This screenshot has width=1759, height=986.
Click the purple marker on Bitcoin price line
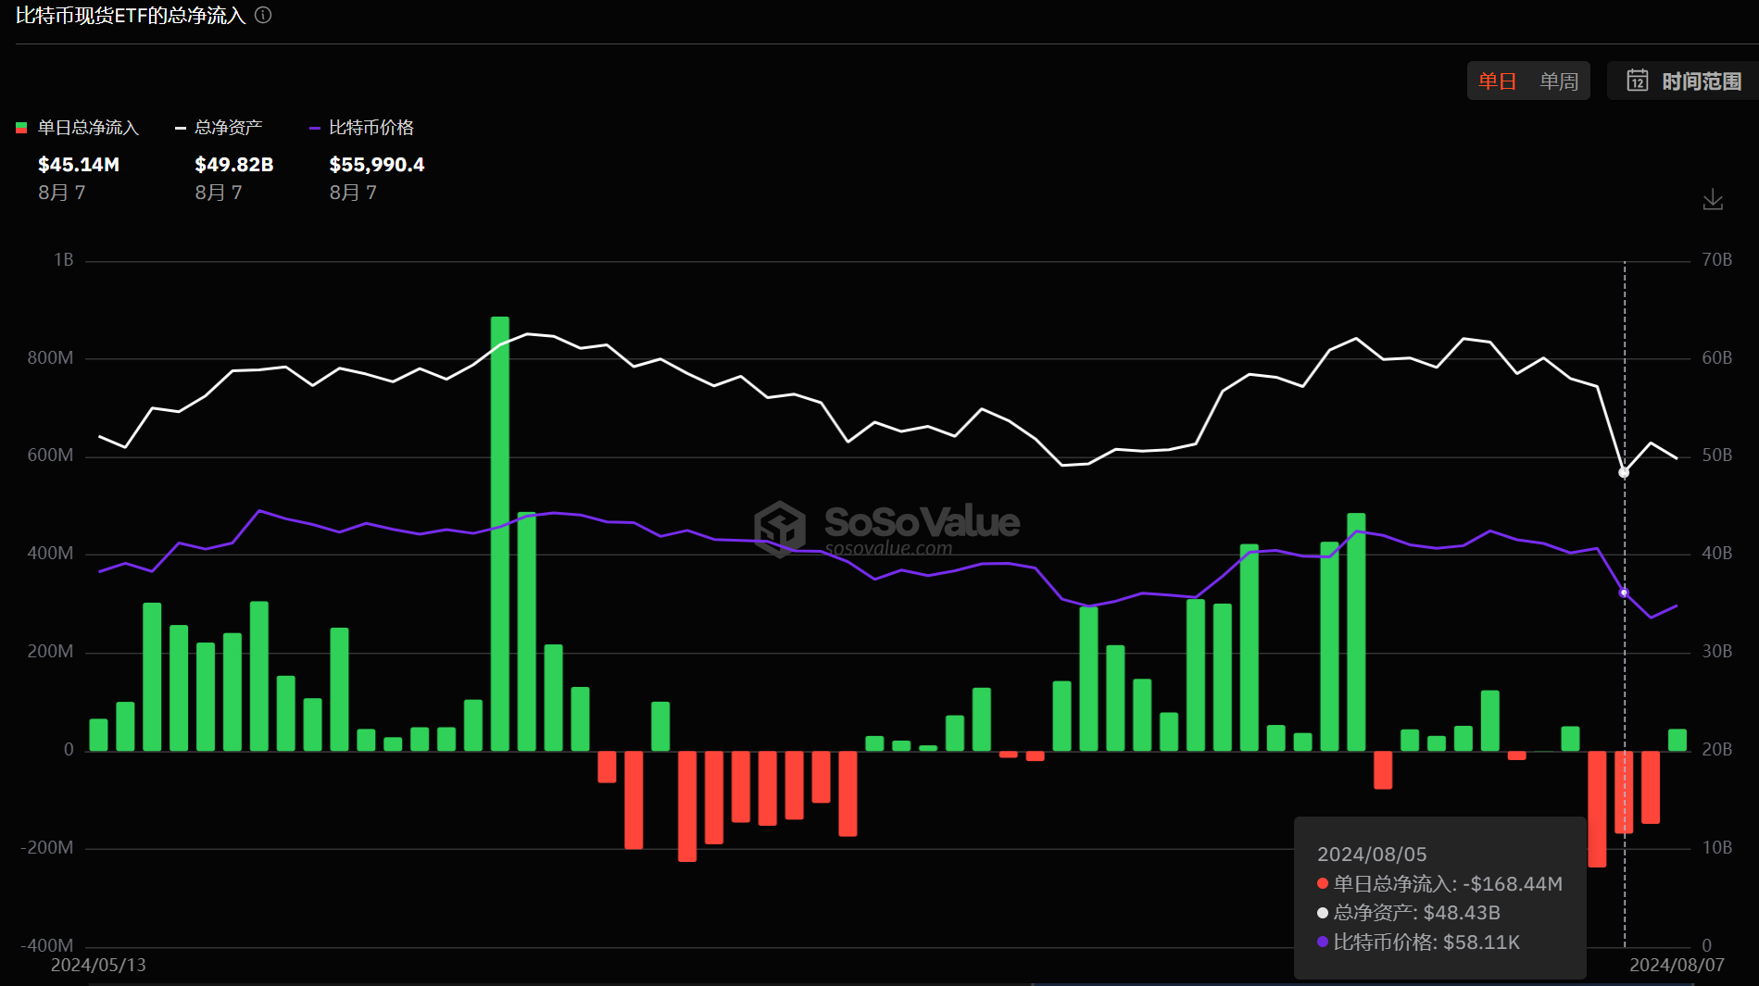point(1623,593)
